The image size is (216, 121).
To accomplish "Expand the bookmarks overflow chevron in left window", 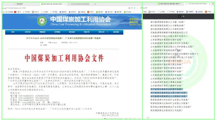I will [x=134, y=12].
